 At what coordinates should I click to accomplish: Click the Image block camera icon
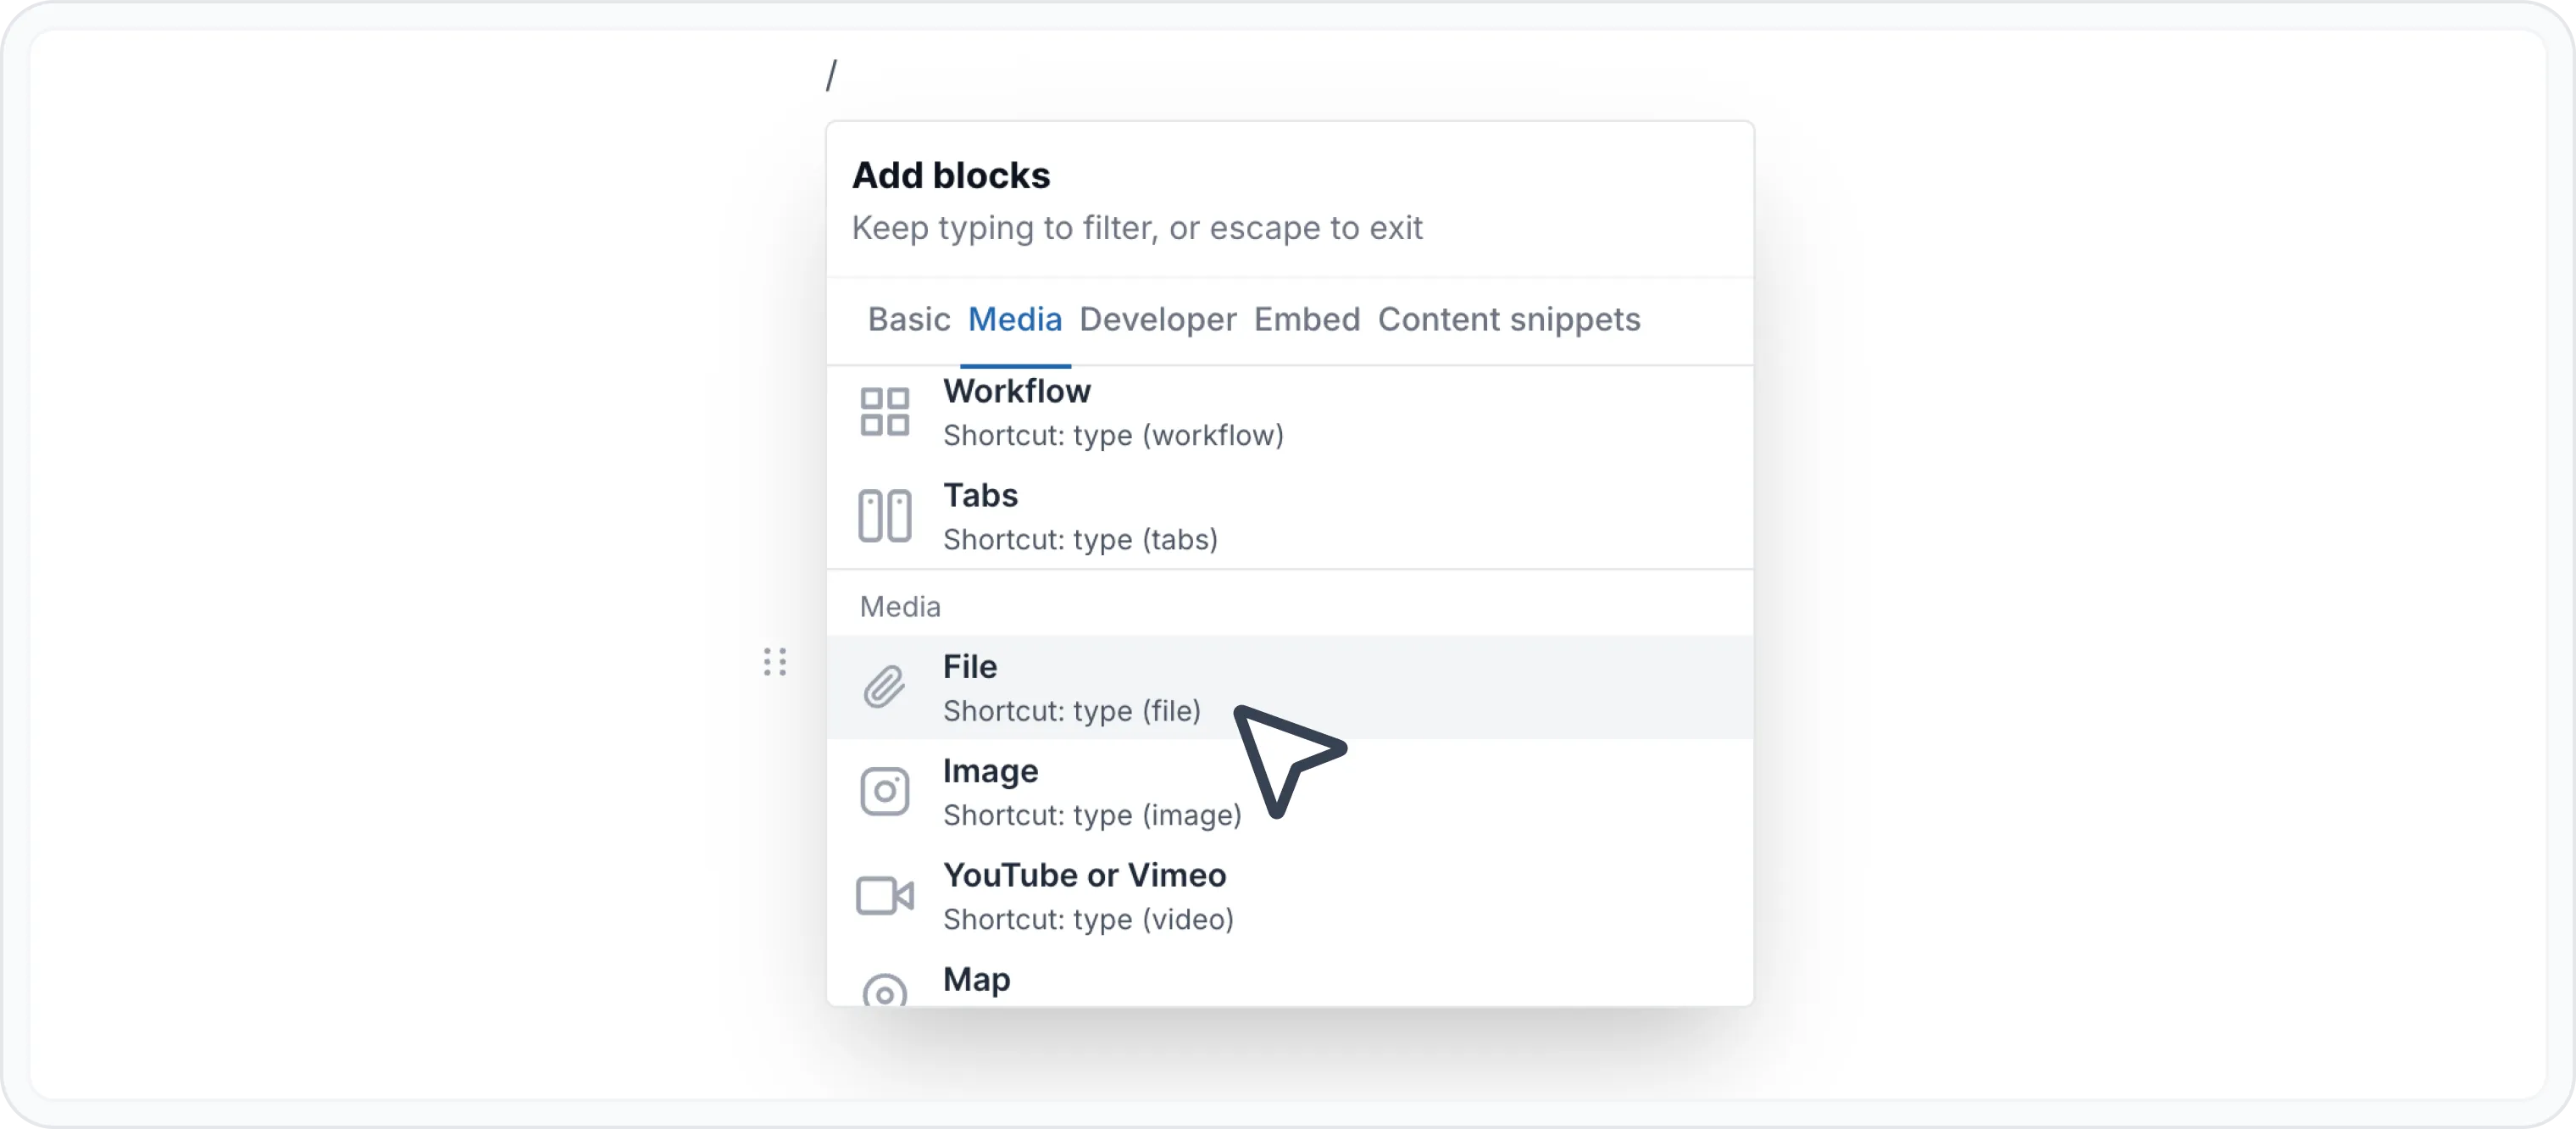(x=884, y=791)
